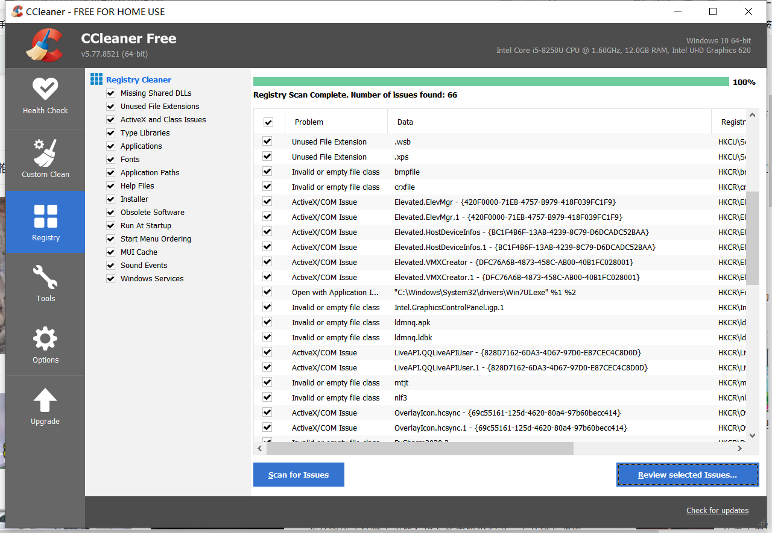
Task: Toggle Obsolete Software checkbox
Action: pos(110,213)
